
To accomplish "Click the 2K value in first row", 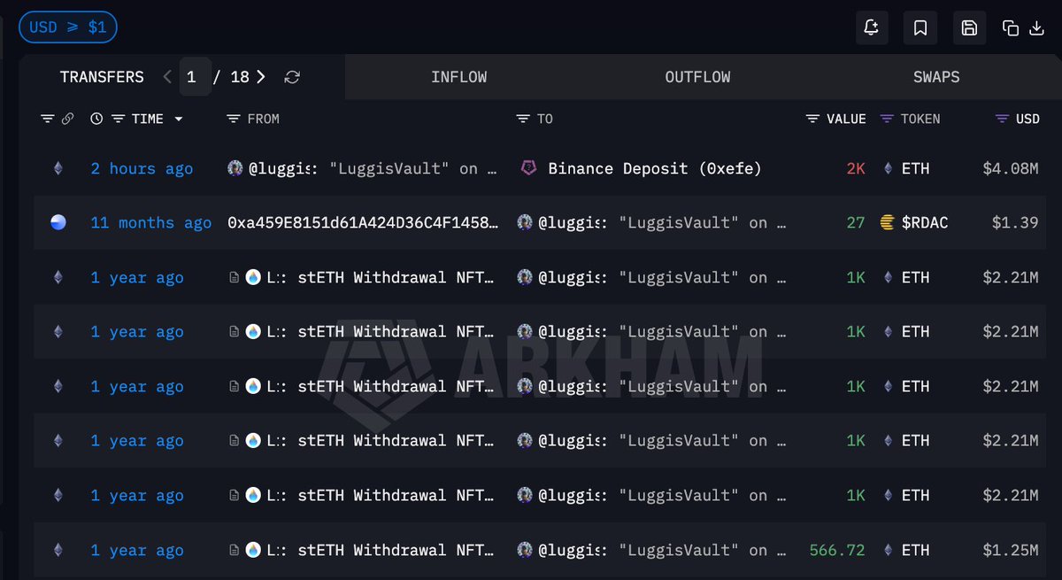I will point(856,168).
